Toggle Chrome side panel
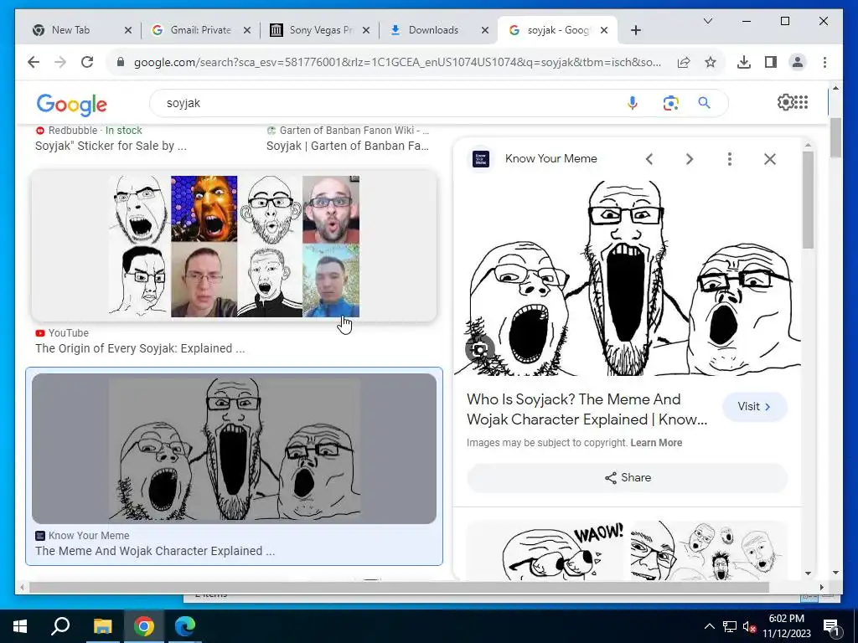This screenshot has width=858, height=643. tap(771, 62)
